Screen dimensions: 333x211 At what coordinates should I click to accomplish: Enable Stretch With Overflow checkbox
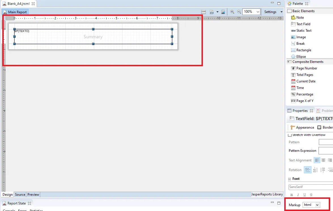tap(290, 135)
